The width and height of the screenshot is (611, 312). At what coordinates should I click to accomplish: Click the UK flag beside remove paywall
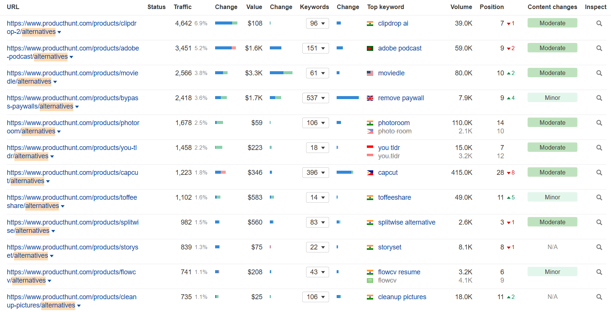point(370,98)
